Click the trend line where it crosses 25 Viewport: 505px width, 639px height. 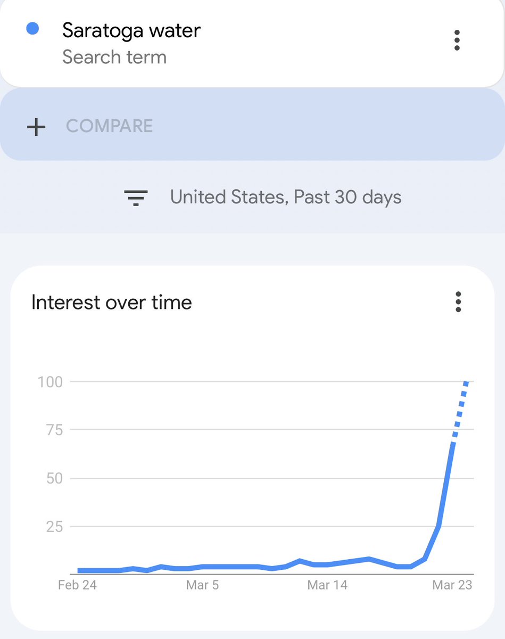click(439, 527)
